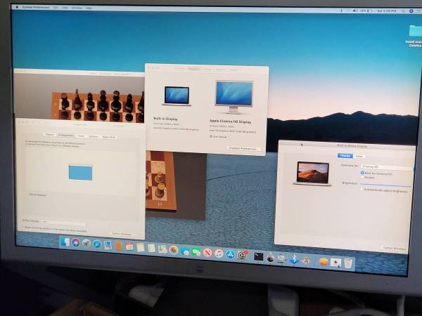This screenshot has width=422, height=316.
Task: Switch to Service tab in About This Mac
Action: (234, 70)
